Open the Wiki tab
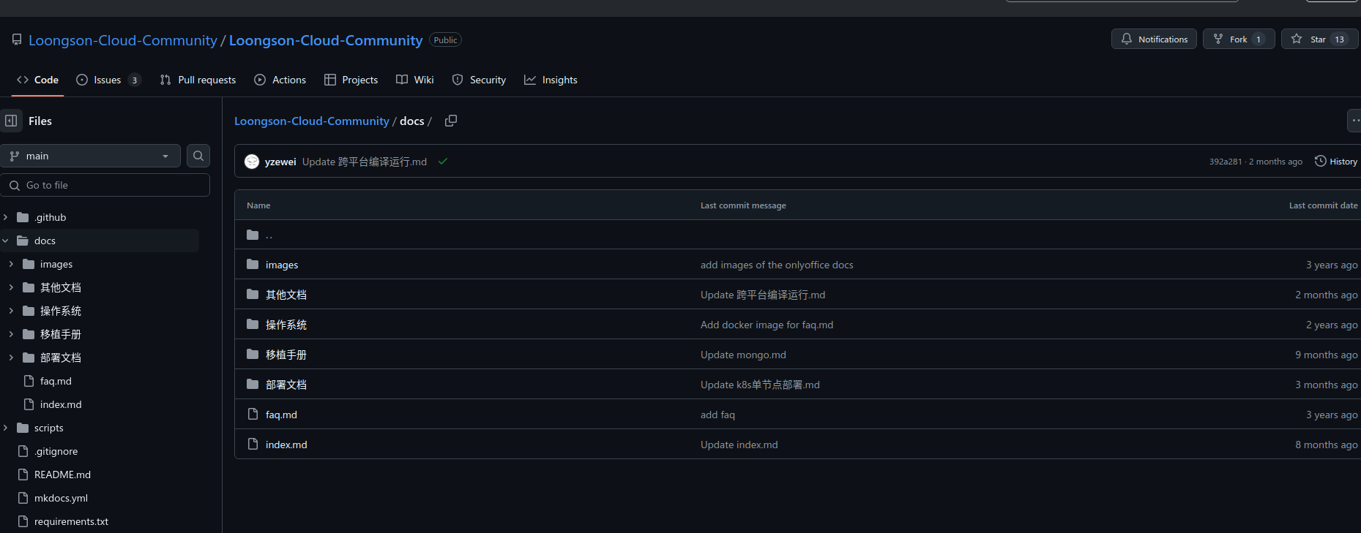This screenshot has width=1361, height=533. tap(415, 80)
